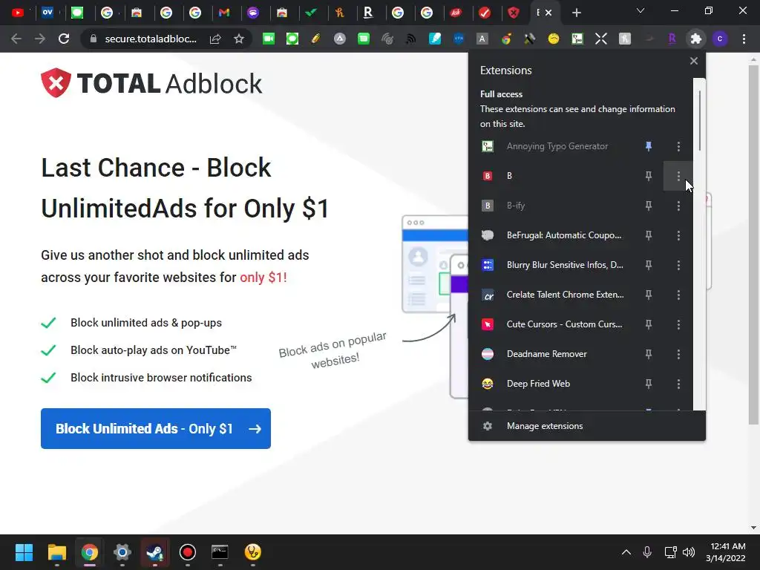Screen dimensions: 760x570
Task: Open the Chrome three-dot main menu
Action: (x=744, y=39)
